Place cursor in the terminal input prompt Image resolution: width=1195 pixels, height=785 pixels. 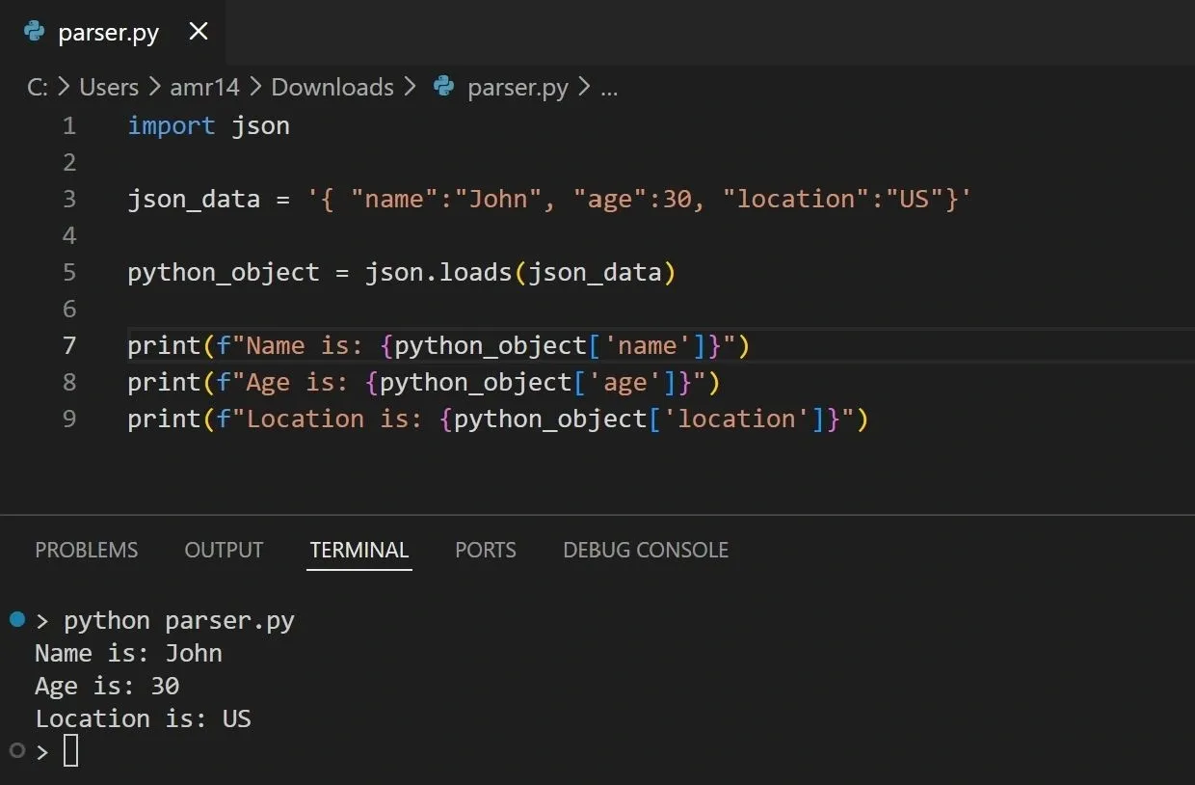[x=69, y=750]
